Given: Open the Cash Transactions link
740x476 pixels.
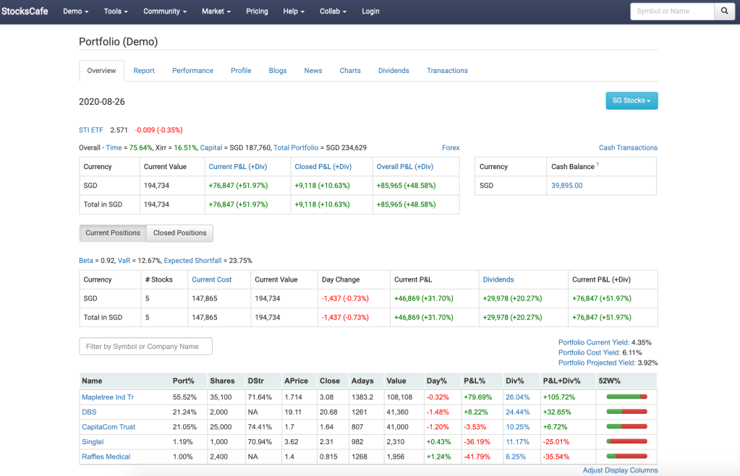Looking at the screenshot, I should tap(628, 148).
